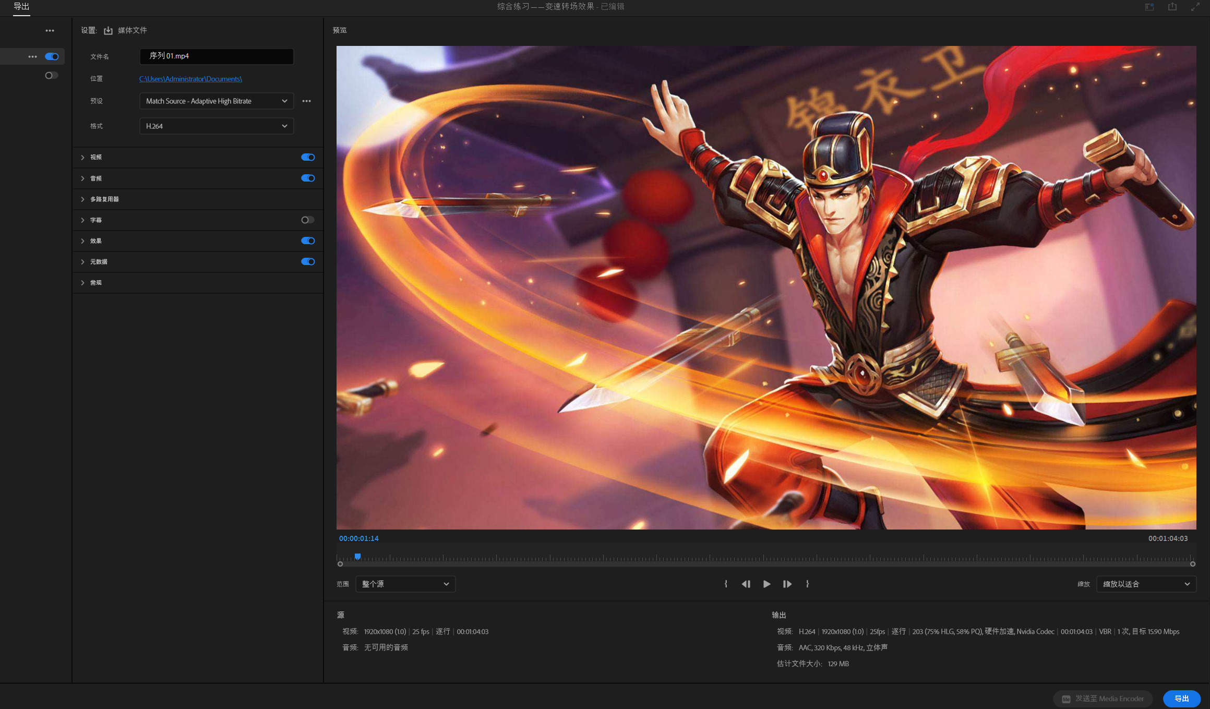Viewport: 1210px width, 709px height.
Task: Toggle fullscreen with the top right arrows icon
Action: click(x=1195, y=7)
